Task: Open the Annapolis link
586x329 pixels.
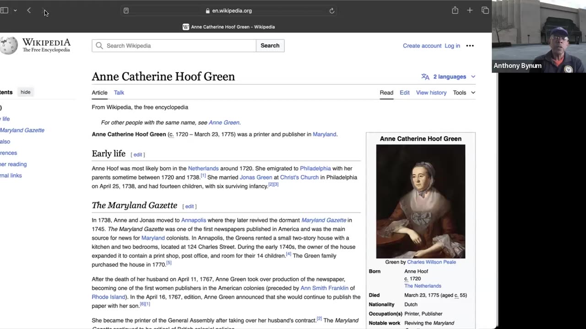Action: click(194, 220)
